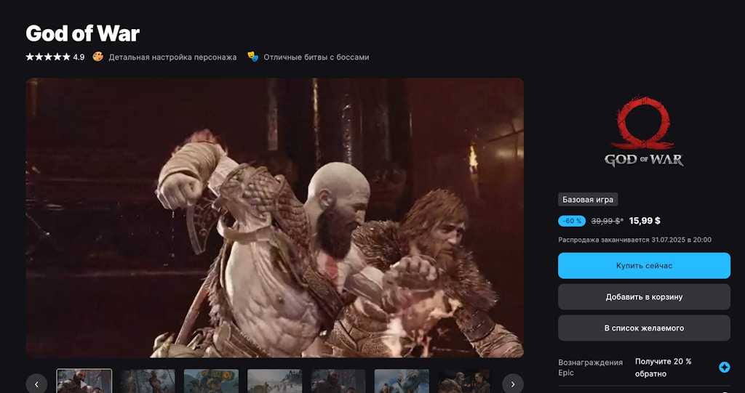Open the second thumbnail in the carousel
The width and height of the screenshot is (745, 393).
click(148, 381)
